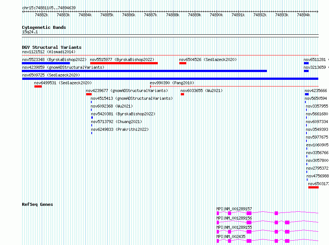Open variant nsv5713792 (Chuang2021) label
The image size is (329, 245).
pos(116,122)
